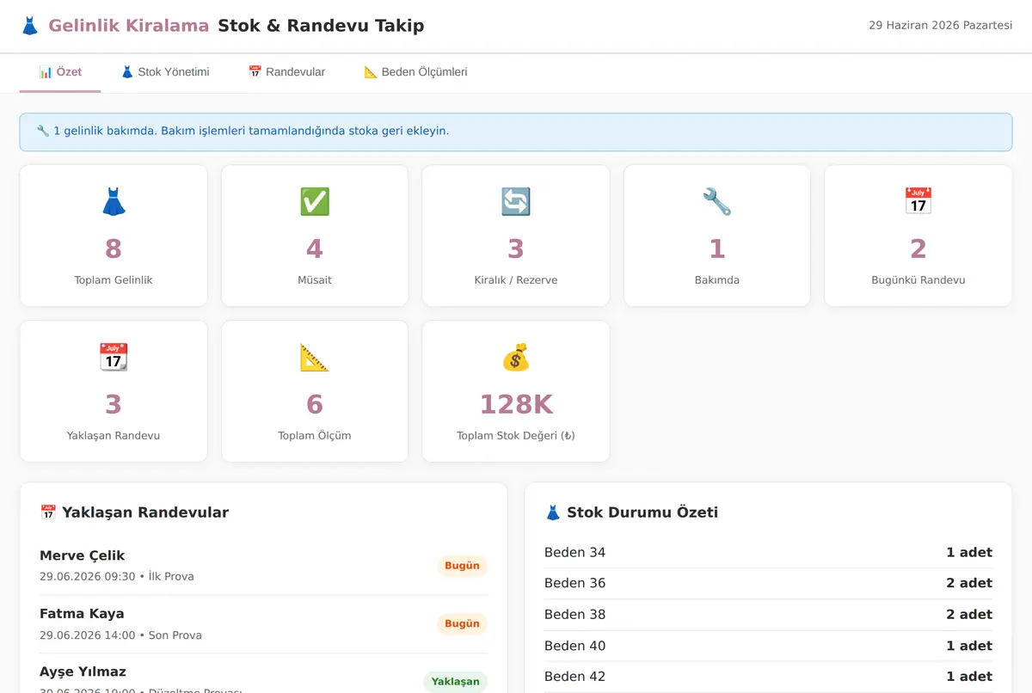Viewport: 1032px width, 693px height.
Task: Click the Beden 36 stock row label
Action: pyautogui.click(x=574, y=583)
